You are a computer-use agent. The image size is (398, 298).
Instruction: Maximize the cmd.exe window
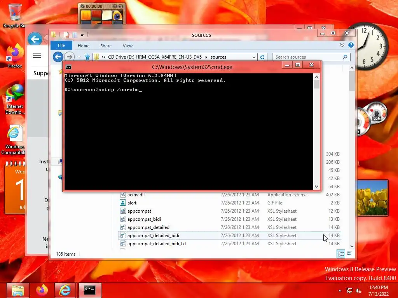click(298, 65)
